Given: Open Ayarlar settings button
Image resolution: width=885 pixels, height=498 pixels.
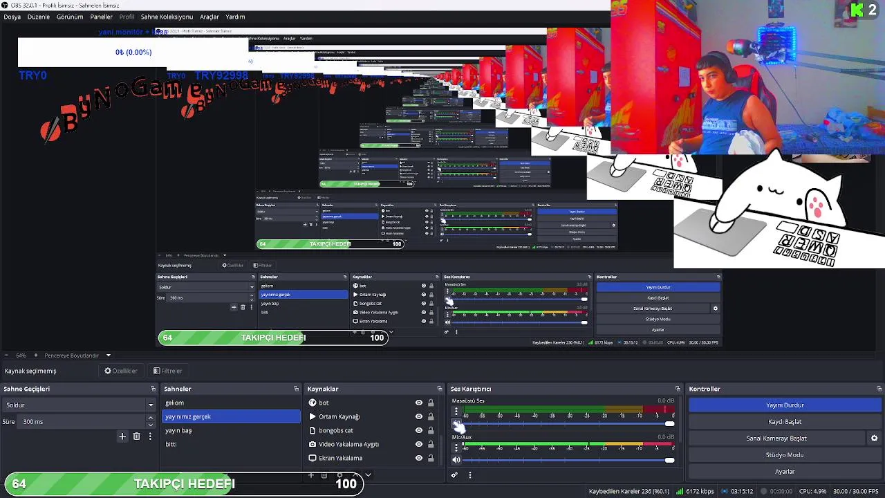Looking at the screenshot, I should [785, 472].
